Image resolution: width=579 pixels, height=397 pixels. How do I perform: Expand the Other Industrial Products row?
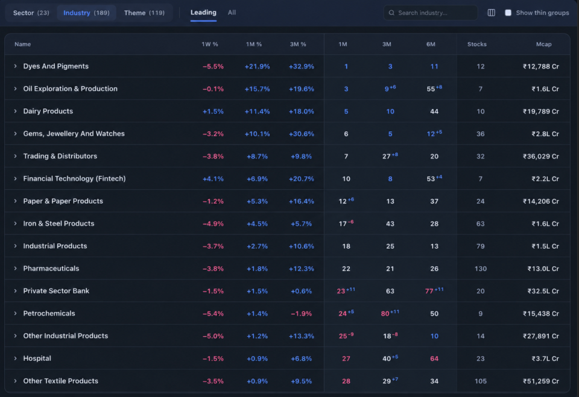(16, 336)
